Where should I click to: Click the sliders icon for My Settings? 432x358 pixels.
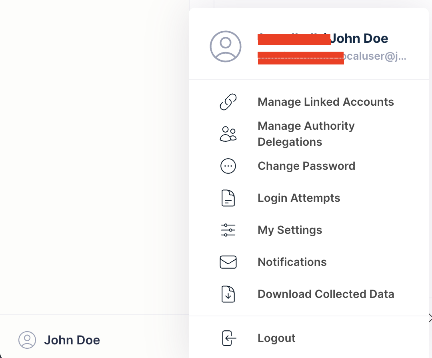click(x=228, y=230)
